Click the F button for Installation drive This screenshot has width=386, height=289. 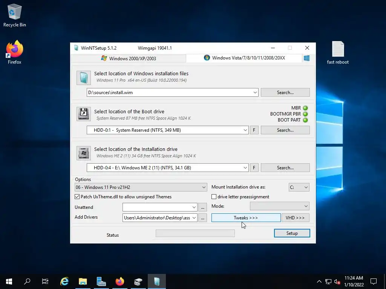tap(254, 168)
